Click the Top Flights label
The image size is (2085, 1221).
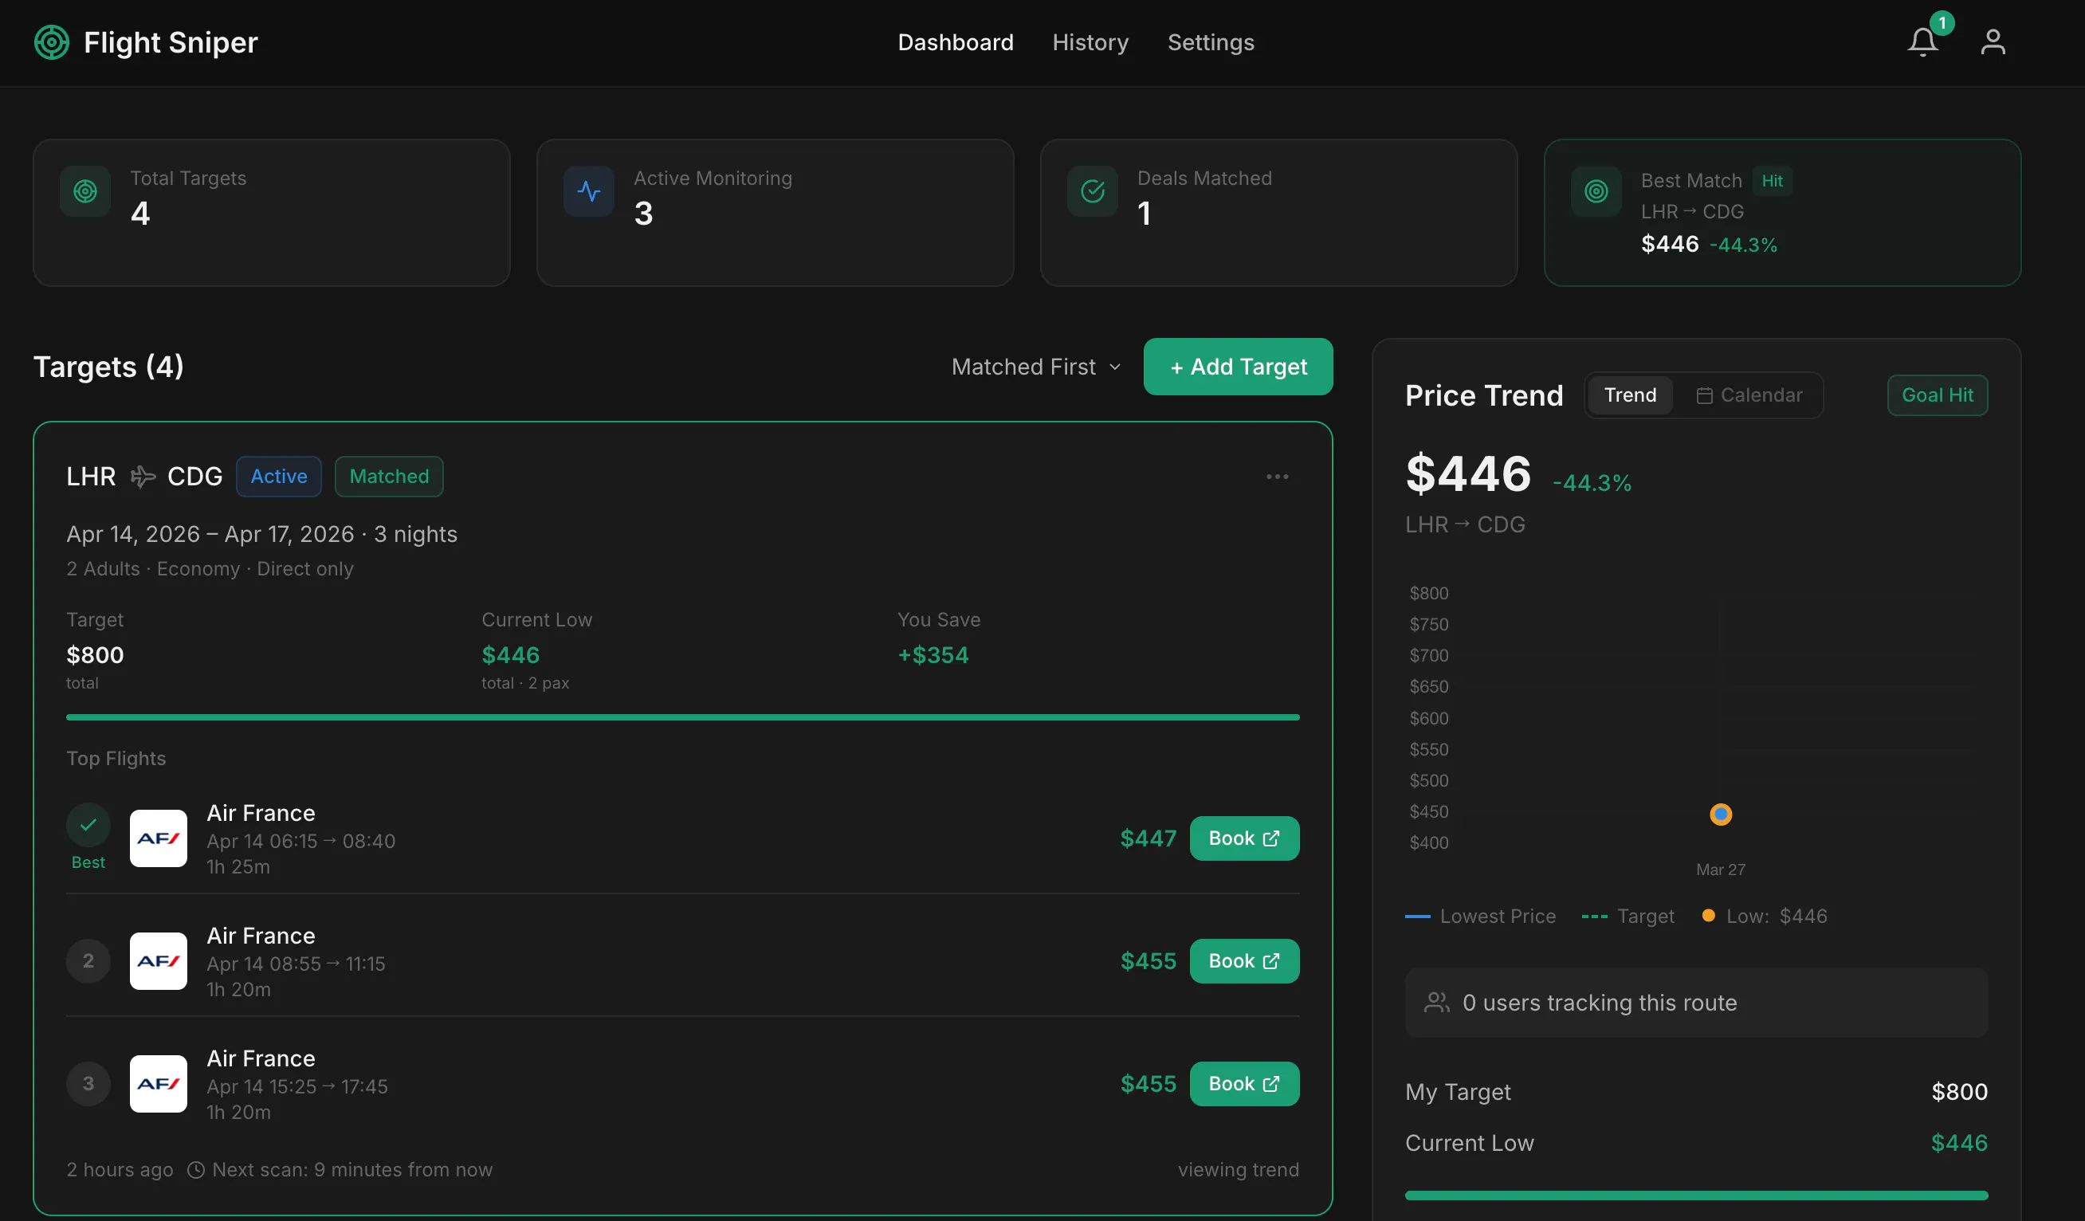click(116, 759)
